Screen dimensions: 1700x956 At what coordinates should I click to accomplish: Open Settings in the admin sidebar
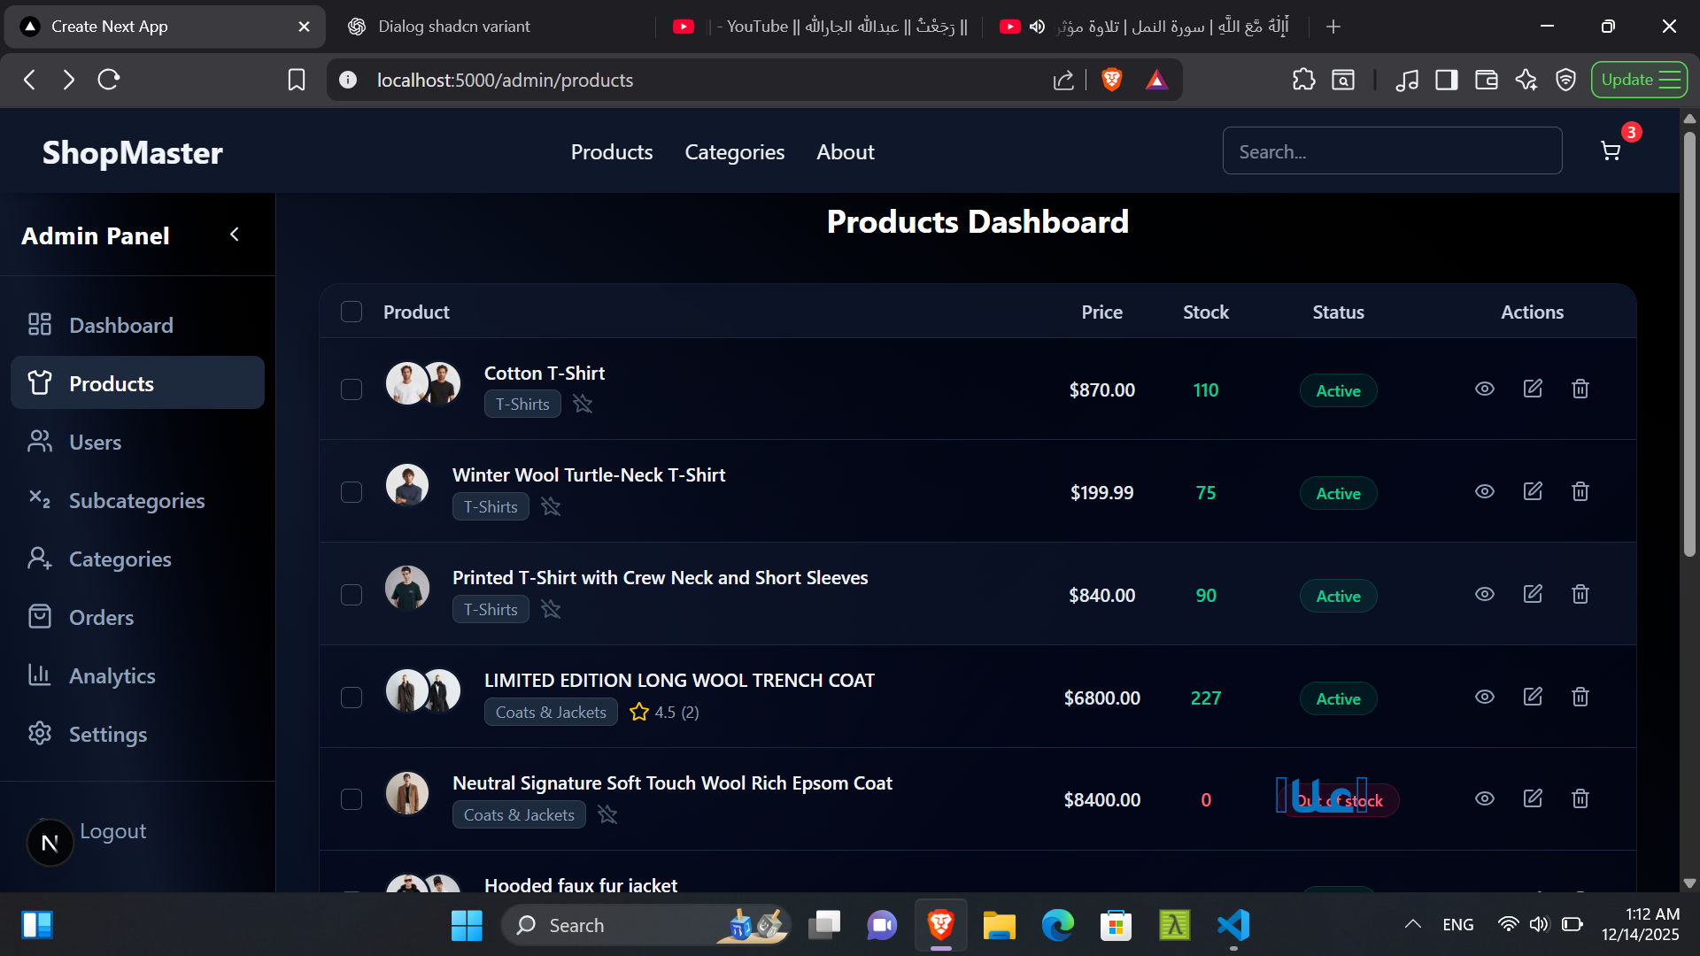click(107, 735)
